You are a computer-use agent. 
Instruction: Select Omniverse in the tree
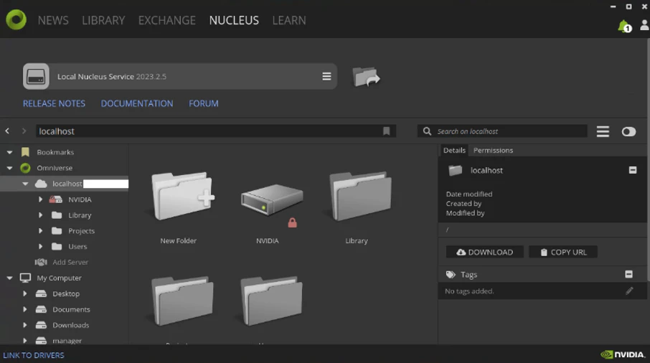tap(55, 169)
